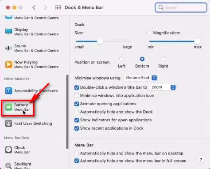This screenshot has width=210, height=169.
Task: Toggle auto-hide menu bar in full screen
Action: pos(77,161)
